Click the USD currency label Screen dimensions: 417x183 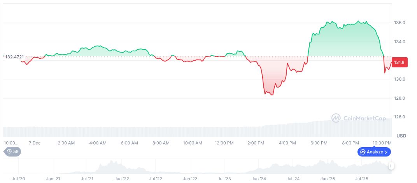(401, 136)
